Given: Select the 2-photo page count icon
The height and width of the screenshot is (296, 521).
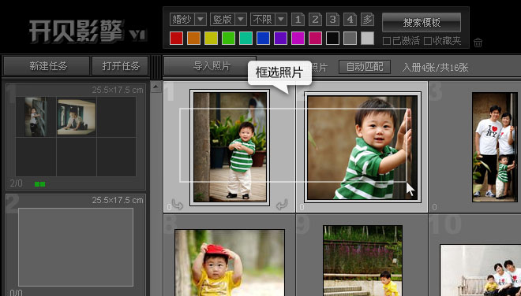Looking at the screenshot, I should click(x=315, y=20).
